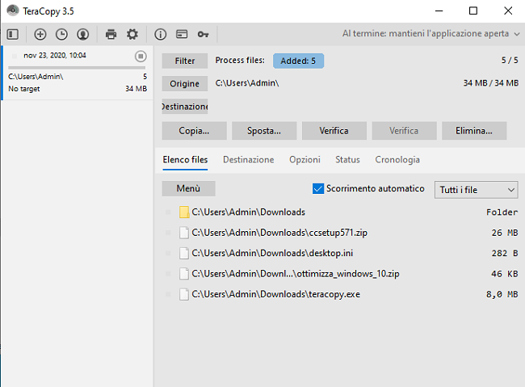Screen dimensions: 525x387
Task: Toggle the Added: 5 filter button
Action: [x=298, y=61]
